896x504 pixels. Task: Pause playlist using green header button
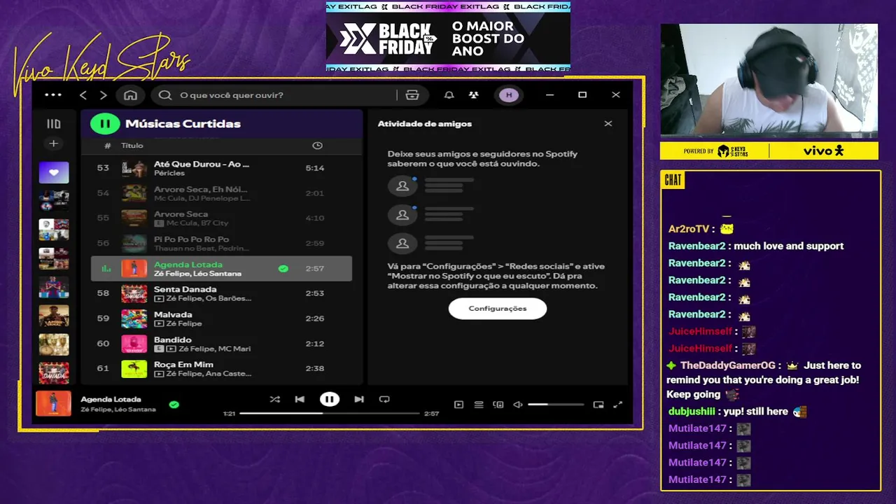[x=105, y=124]
